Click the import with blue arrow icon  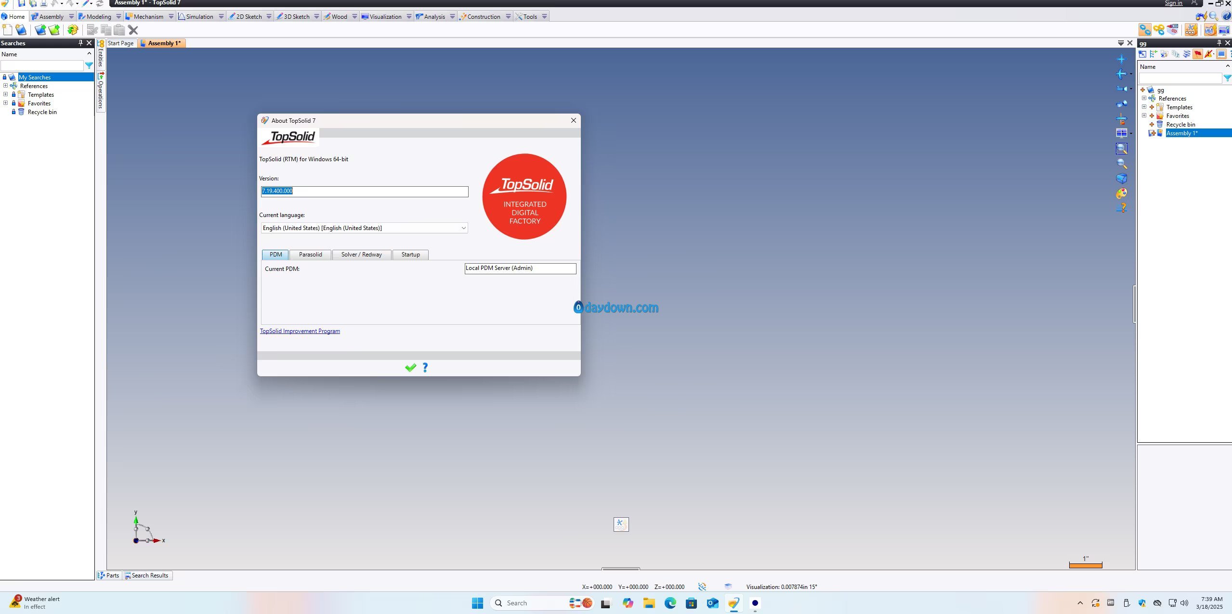(x=40, y=30)
